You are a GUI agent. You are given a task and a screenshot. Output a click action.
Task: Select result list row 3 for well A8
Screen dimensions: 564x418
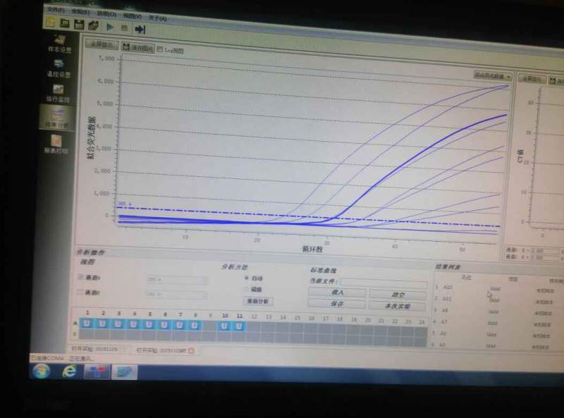(498, 311)
